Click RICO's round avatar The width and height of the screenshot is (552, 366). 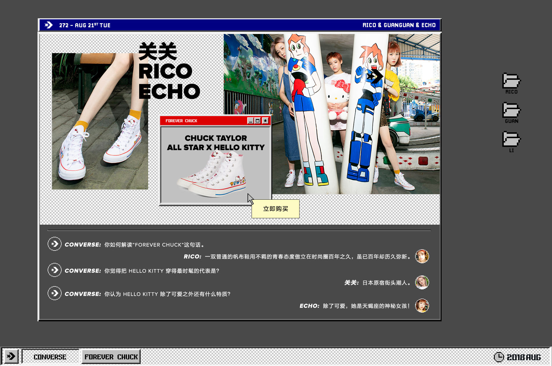click(422, 256)
